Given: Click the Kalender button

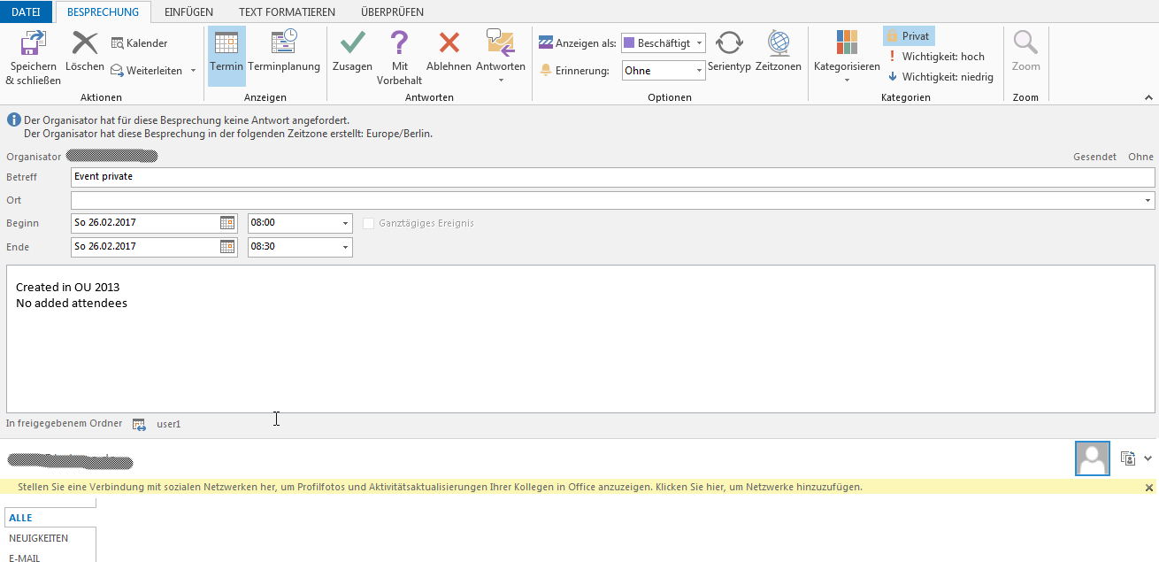Looking at the screenshot, I should (x=139, y=43).
